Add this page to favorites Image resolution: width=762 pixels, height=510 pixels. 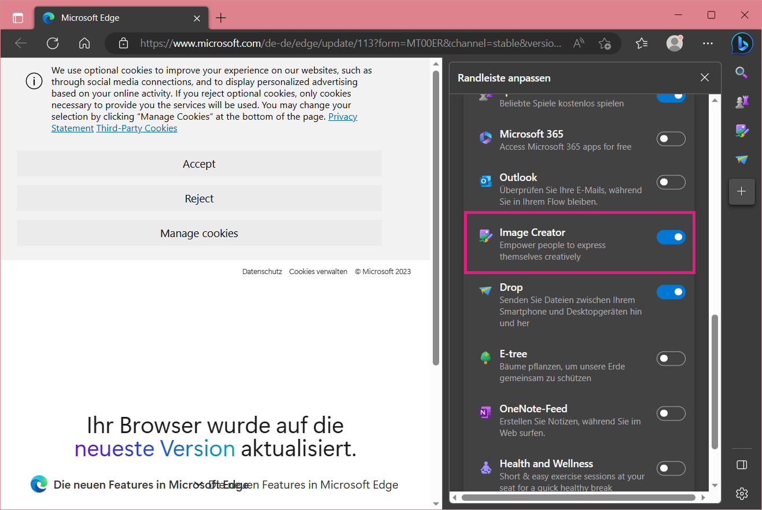pos(605,43)
